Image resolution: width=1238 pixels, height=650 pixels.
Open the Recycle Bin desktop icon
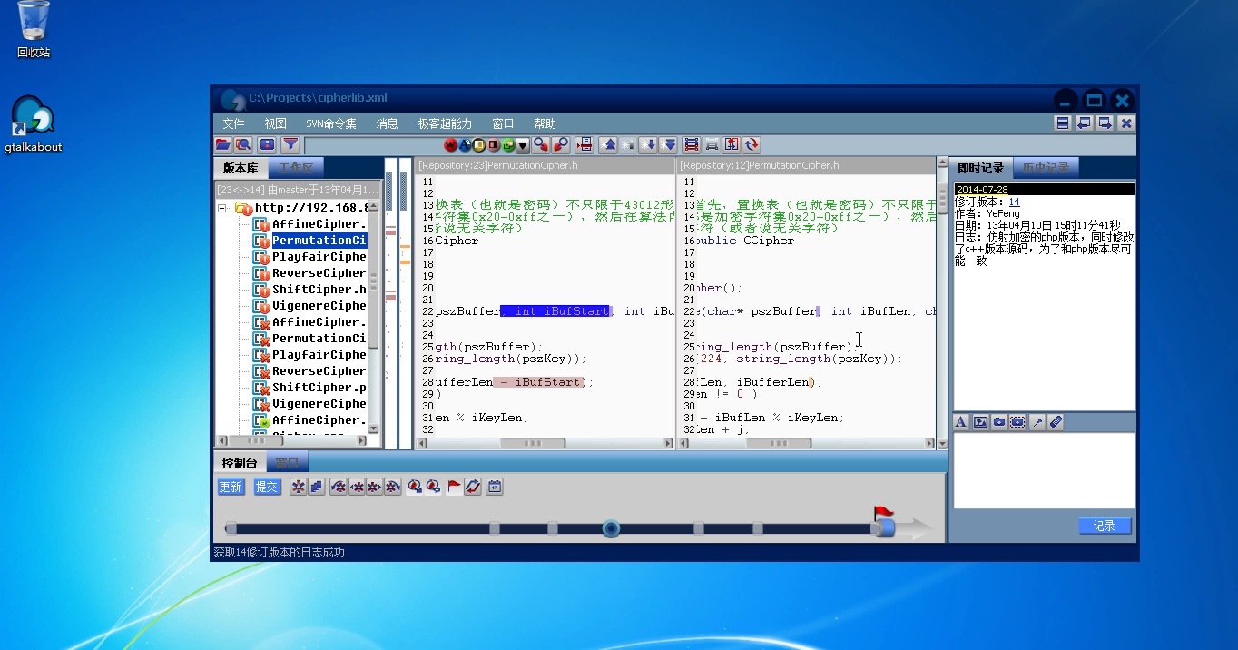tap(34, 30)
